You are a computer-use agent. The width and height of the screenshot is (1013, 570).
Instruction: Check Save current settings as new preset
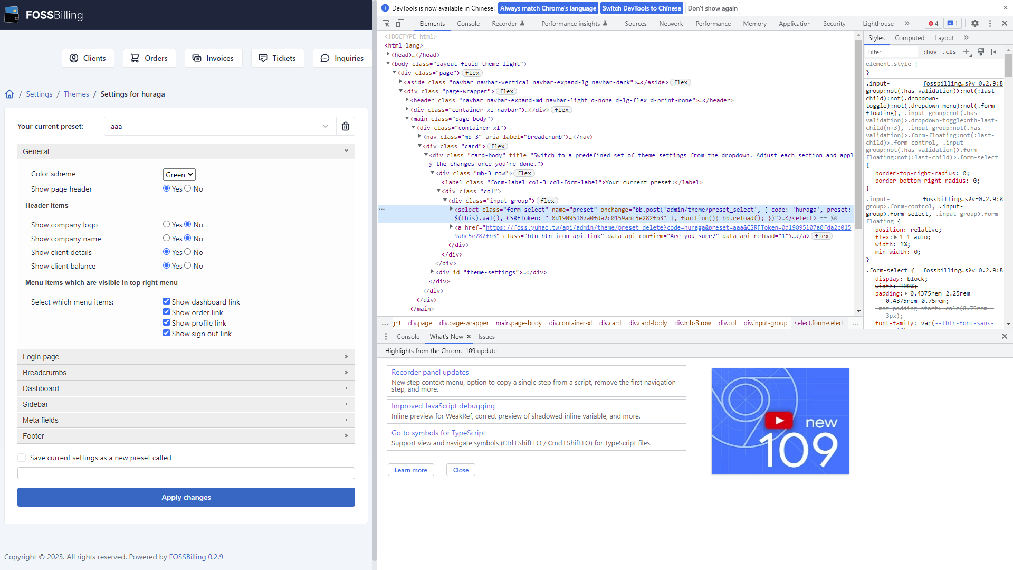(x=22, y=458)
